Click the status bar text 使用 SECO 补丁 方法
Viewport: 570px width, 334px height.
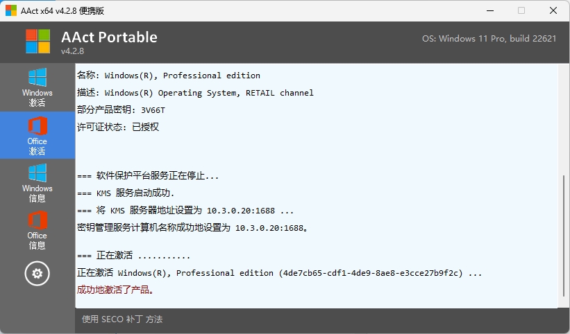click(122, 319)
